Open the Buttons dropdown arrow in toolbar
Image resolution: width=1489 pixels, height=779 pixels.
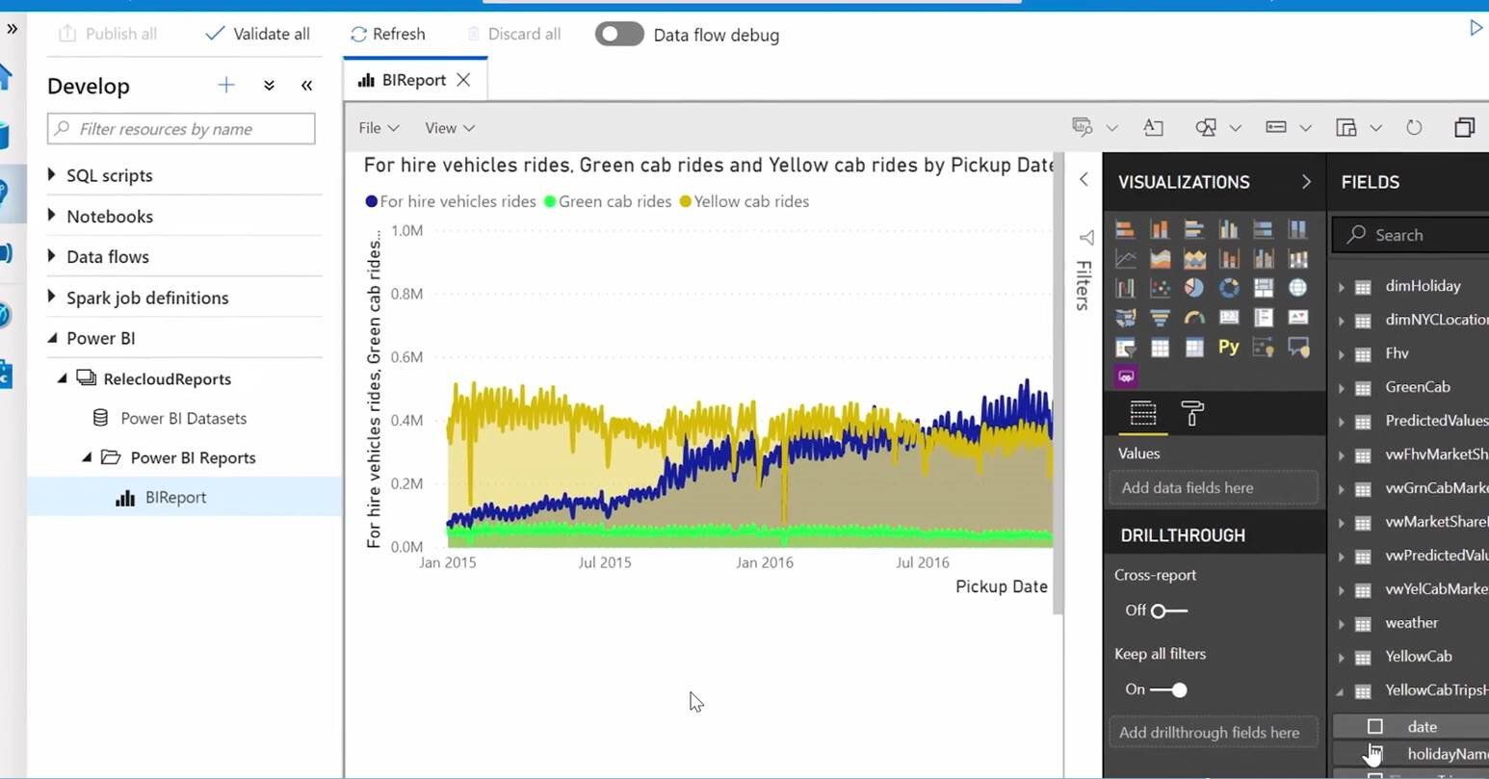[1306, 128]
